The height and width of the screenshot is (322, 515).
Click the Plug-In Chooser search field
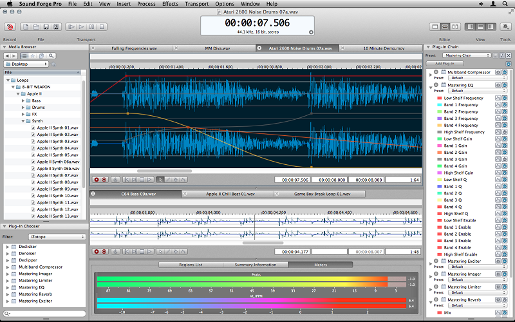click(45, 314)
